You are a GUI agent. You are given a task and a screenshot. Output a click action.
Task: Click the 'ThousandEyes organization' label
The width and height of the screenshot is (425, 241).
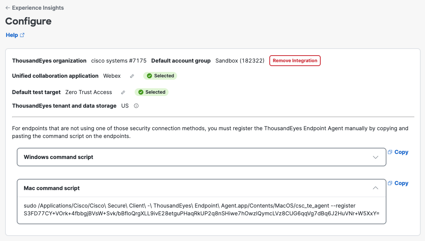49,61
